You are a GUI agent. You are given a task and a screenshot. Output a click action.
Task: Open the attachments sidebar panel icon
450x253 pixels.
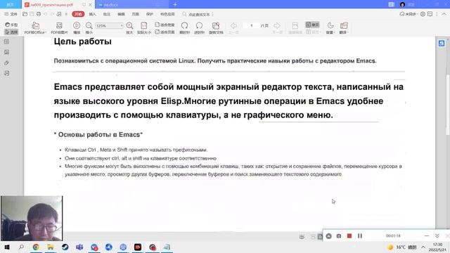click(x=6, y=63)
